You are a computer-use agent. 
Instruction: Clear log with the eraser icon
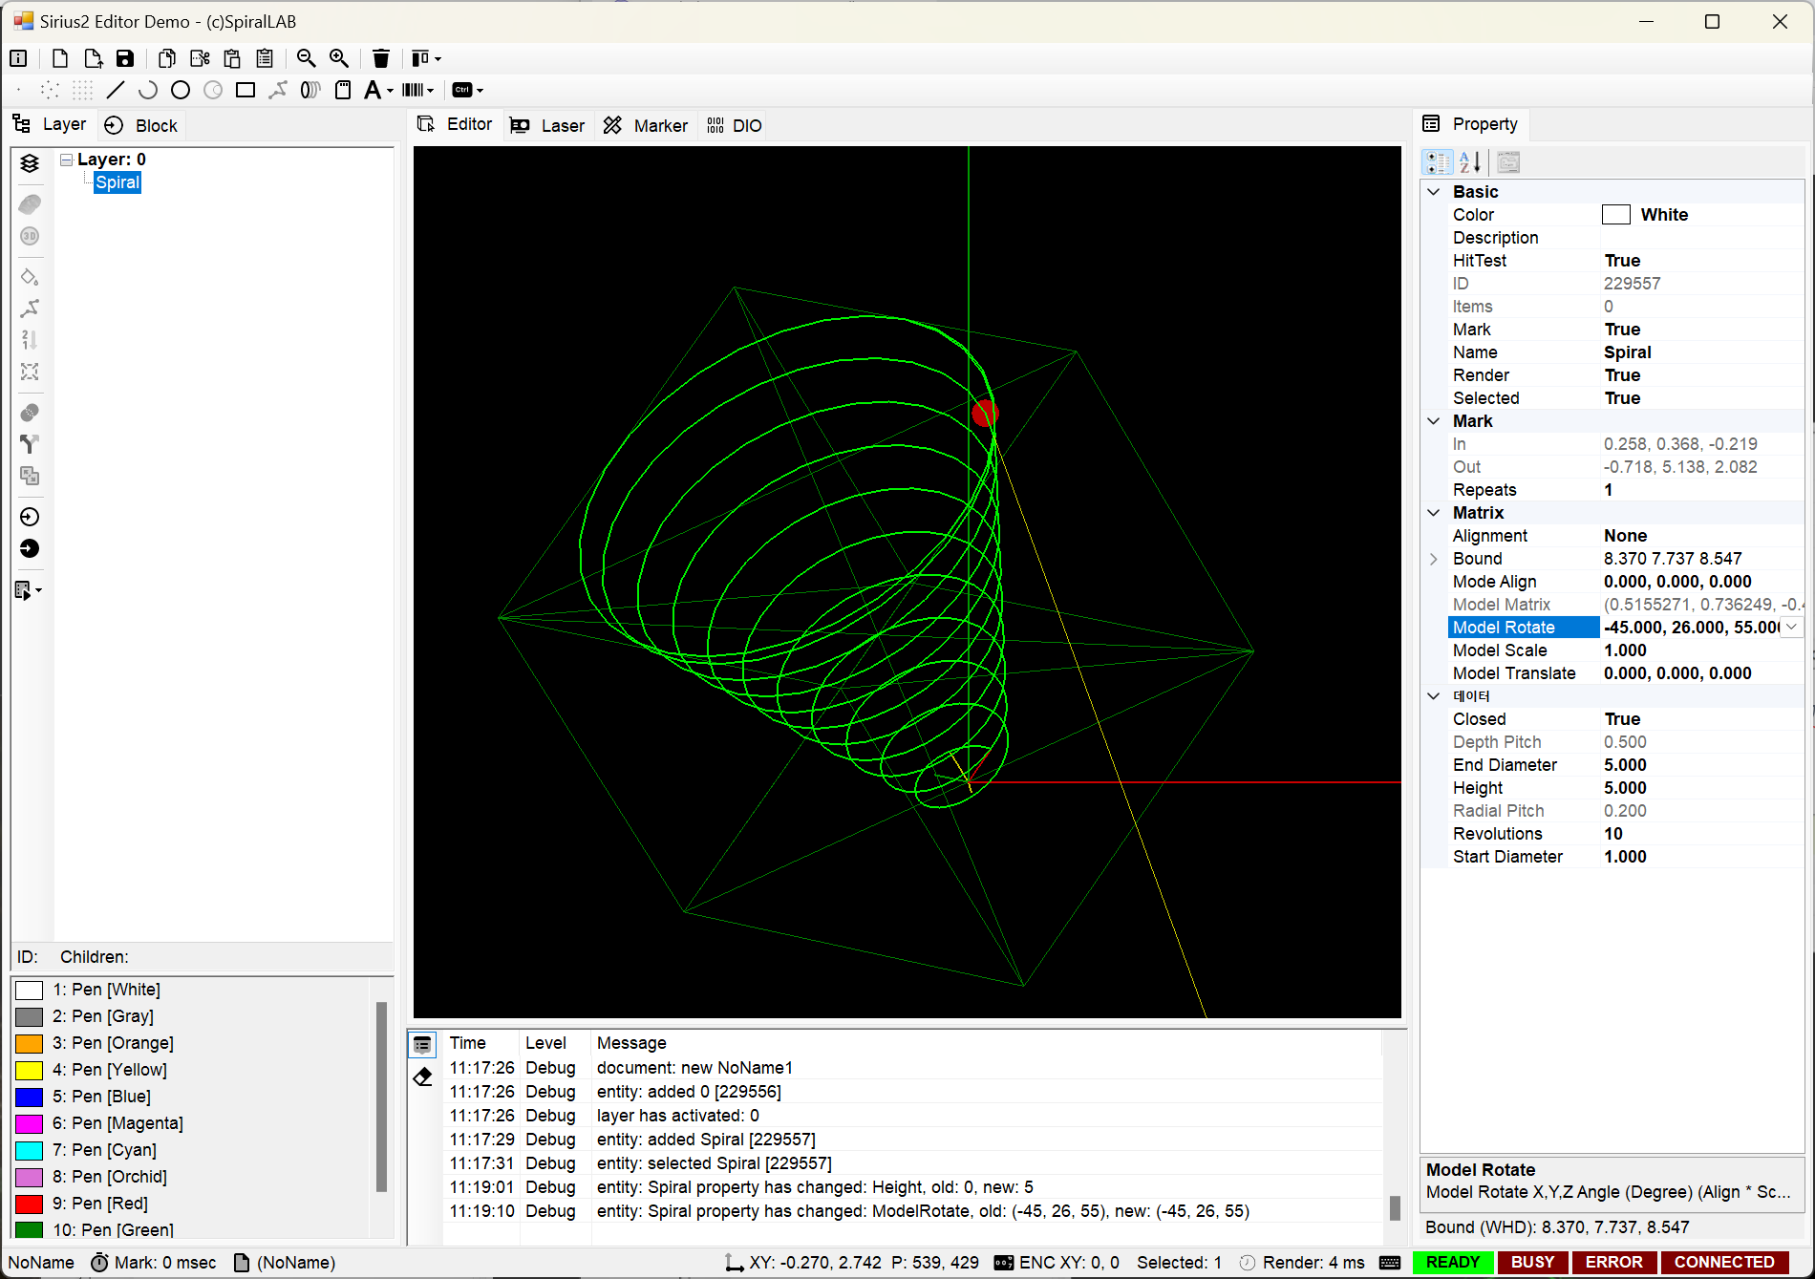(x=422, y=1076)
